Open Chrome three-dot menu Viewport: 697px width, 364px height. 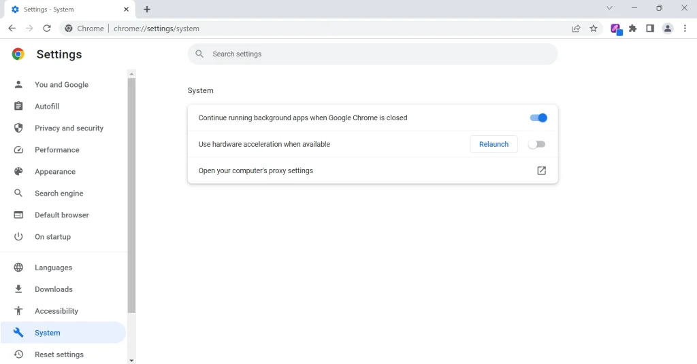[x=685, y=29]
